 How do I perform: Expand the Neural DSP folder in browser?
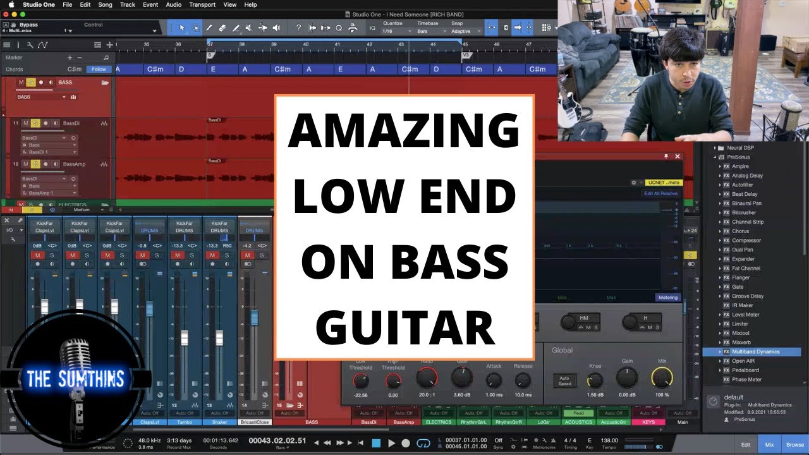point(715,148)
